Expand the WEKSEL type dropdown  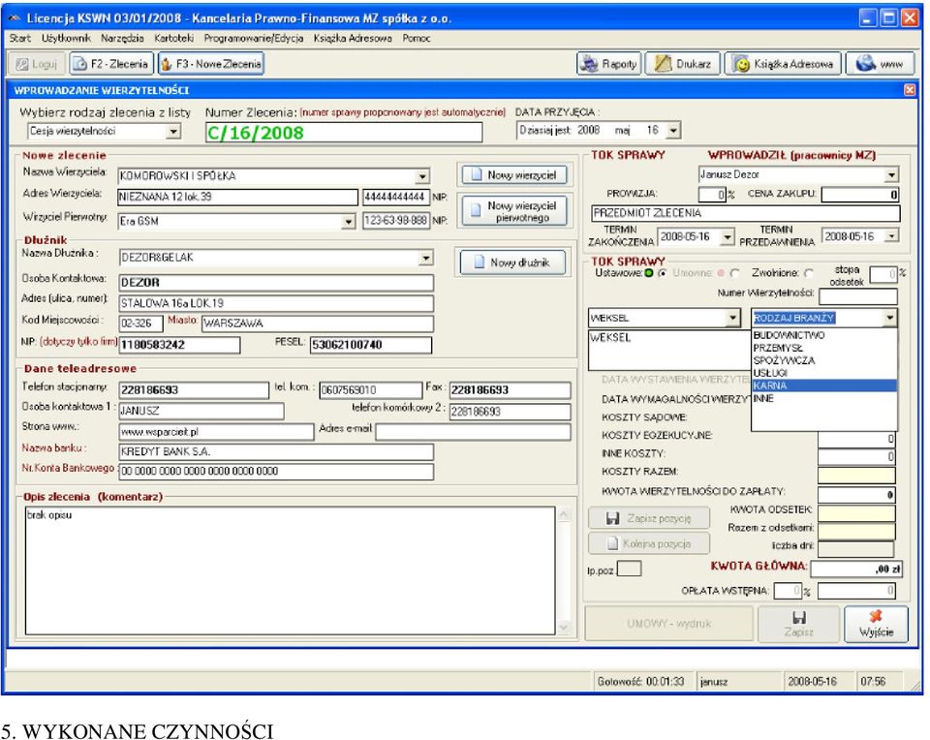733,318
